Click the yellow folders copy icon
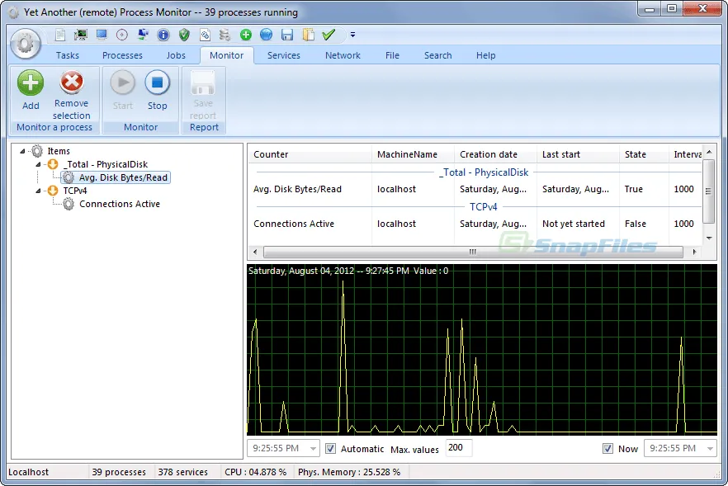The image size is (728, 486). tap(308, 35)
